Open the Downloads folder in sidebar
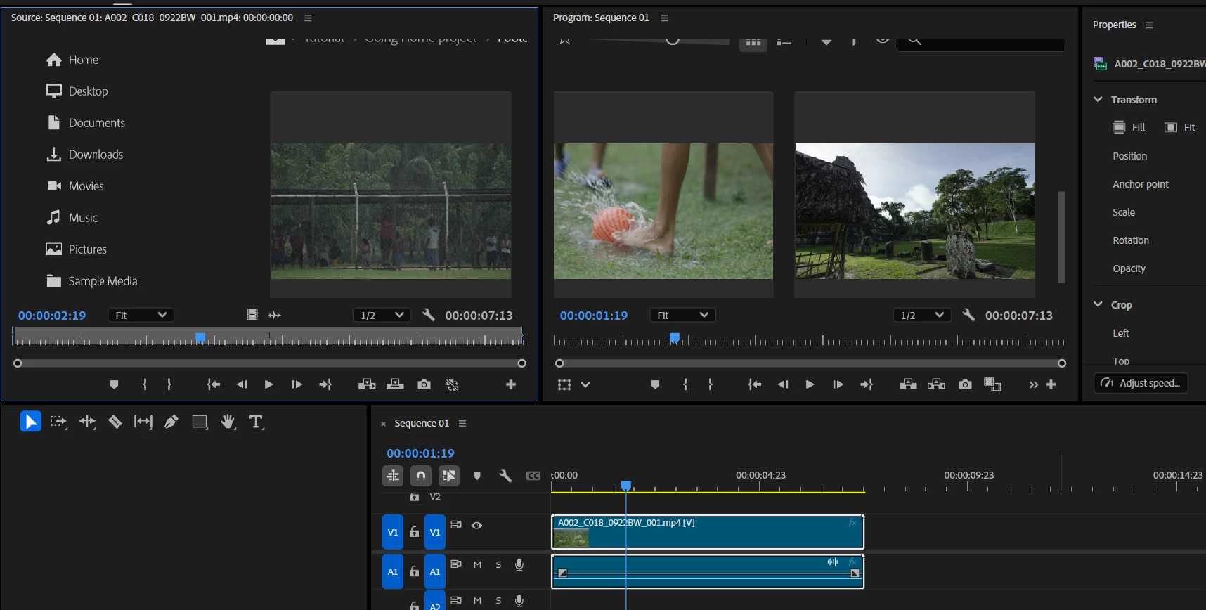The width and height of the screenshot is (1206, 610). 96,155
